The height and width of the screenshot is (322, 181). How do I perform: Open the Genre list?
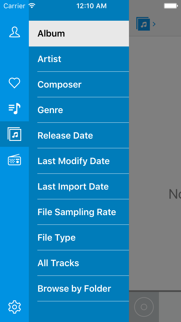[79, 110]
